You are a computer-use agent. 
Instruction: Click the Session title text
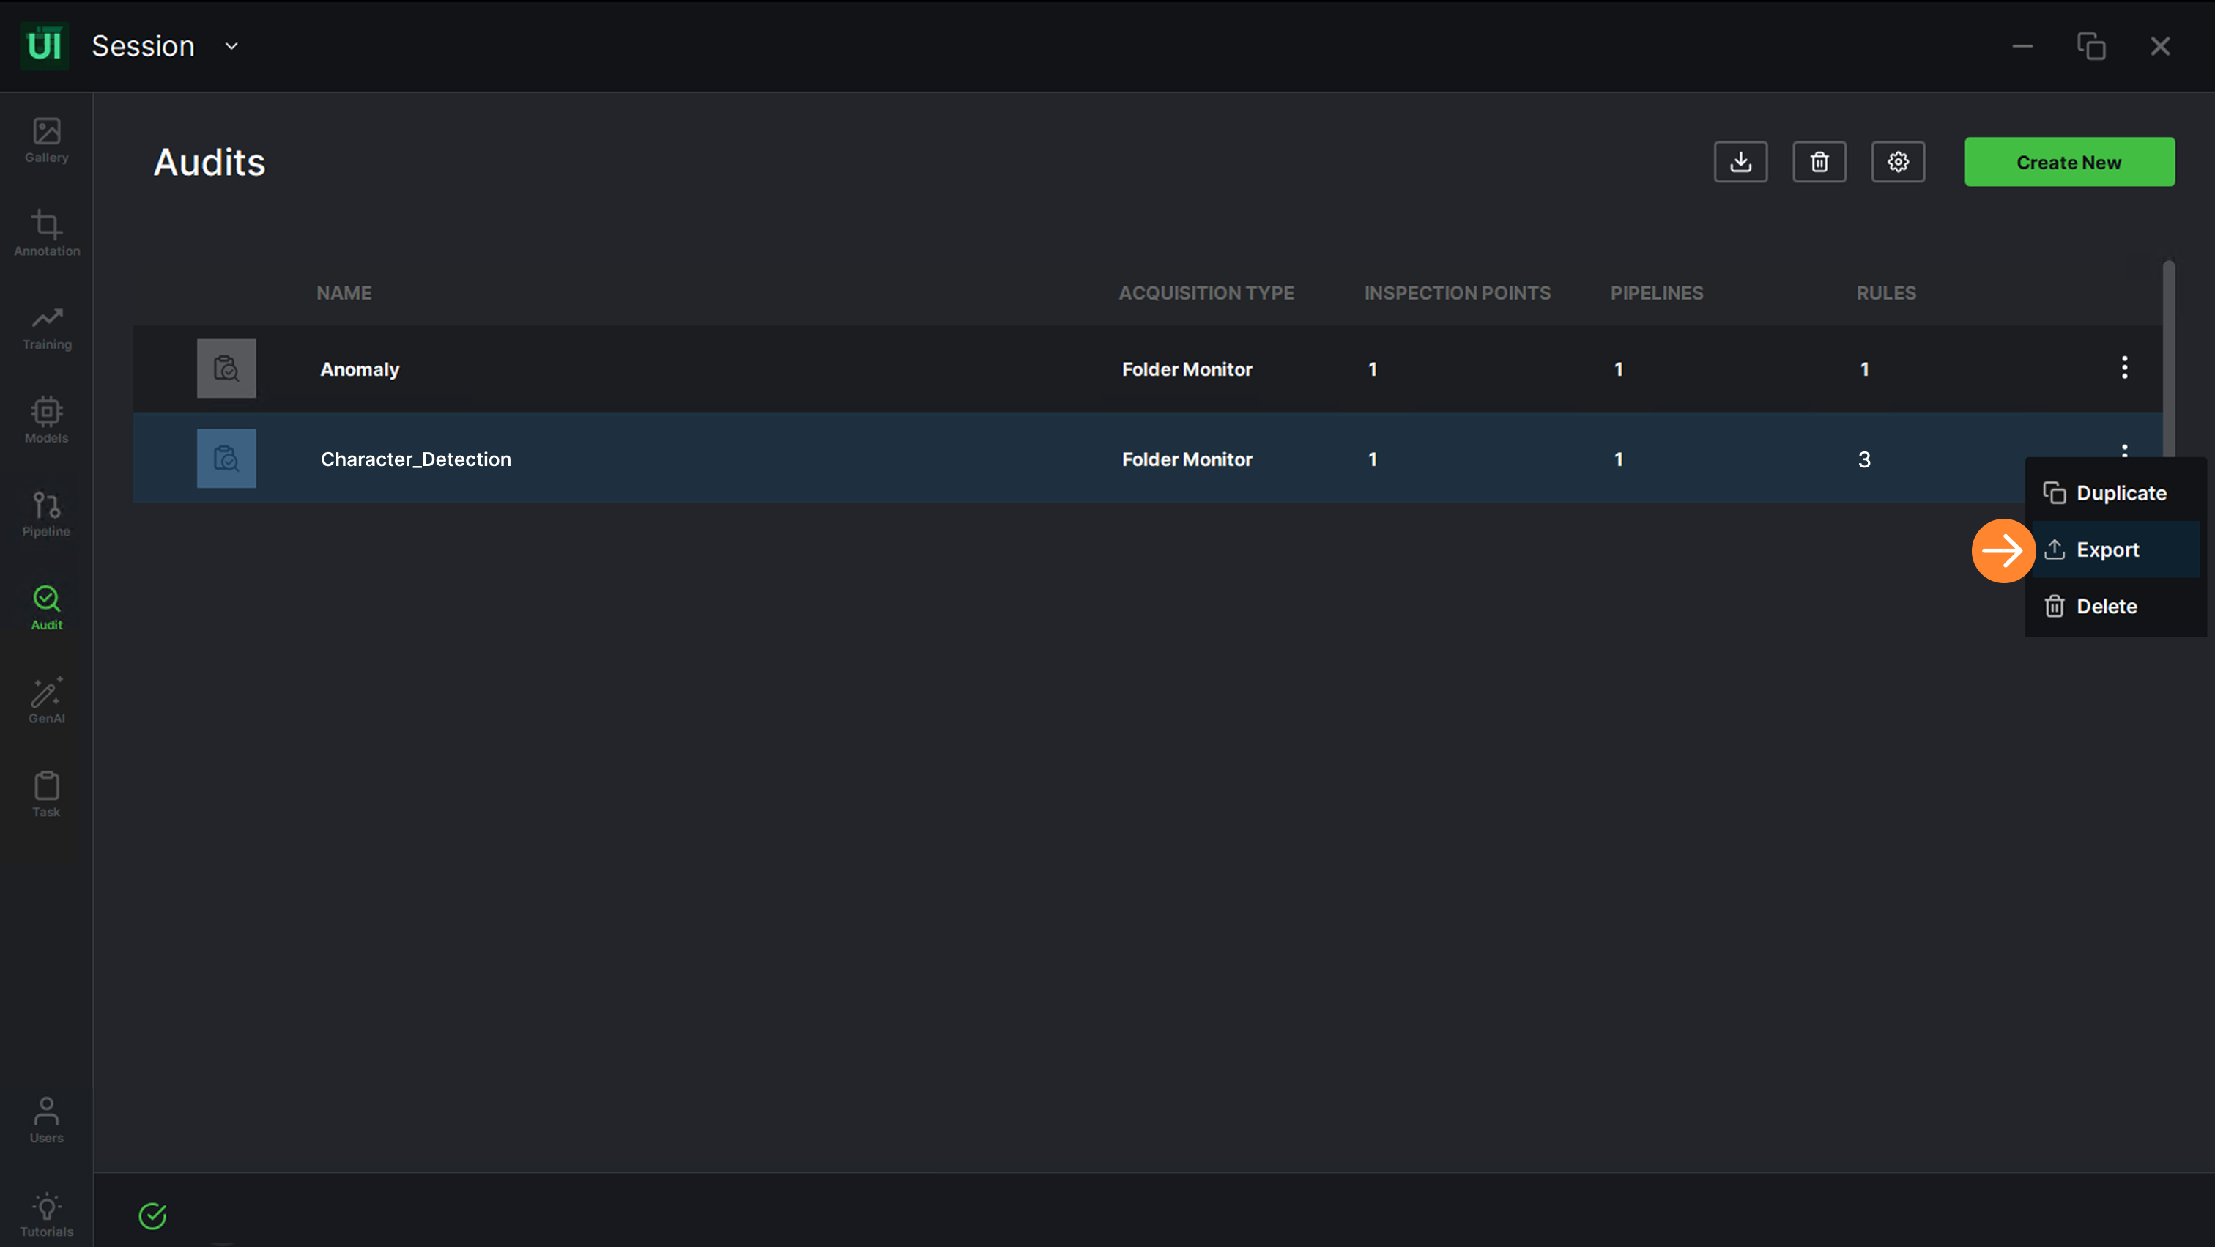coord(143,46)
